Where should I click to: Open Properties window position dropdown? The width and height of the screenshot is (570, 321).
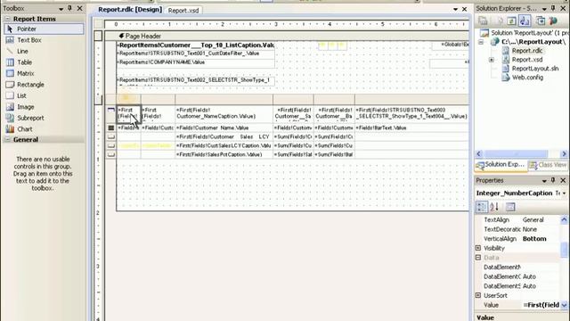544,181
